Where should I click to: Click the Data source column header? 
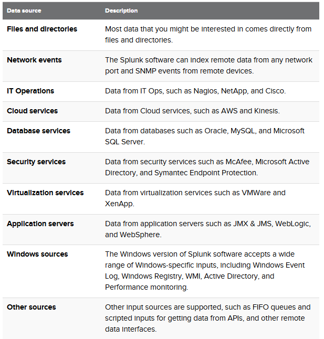[x=24, y=10]
